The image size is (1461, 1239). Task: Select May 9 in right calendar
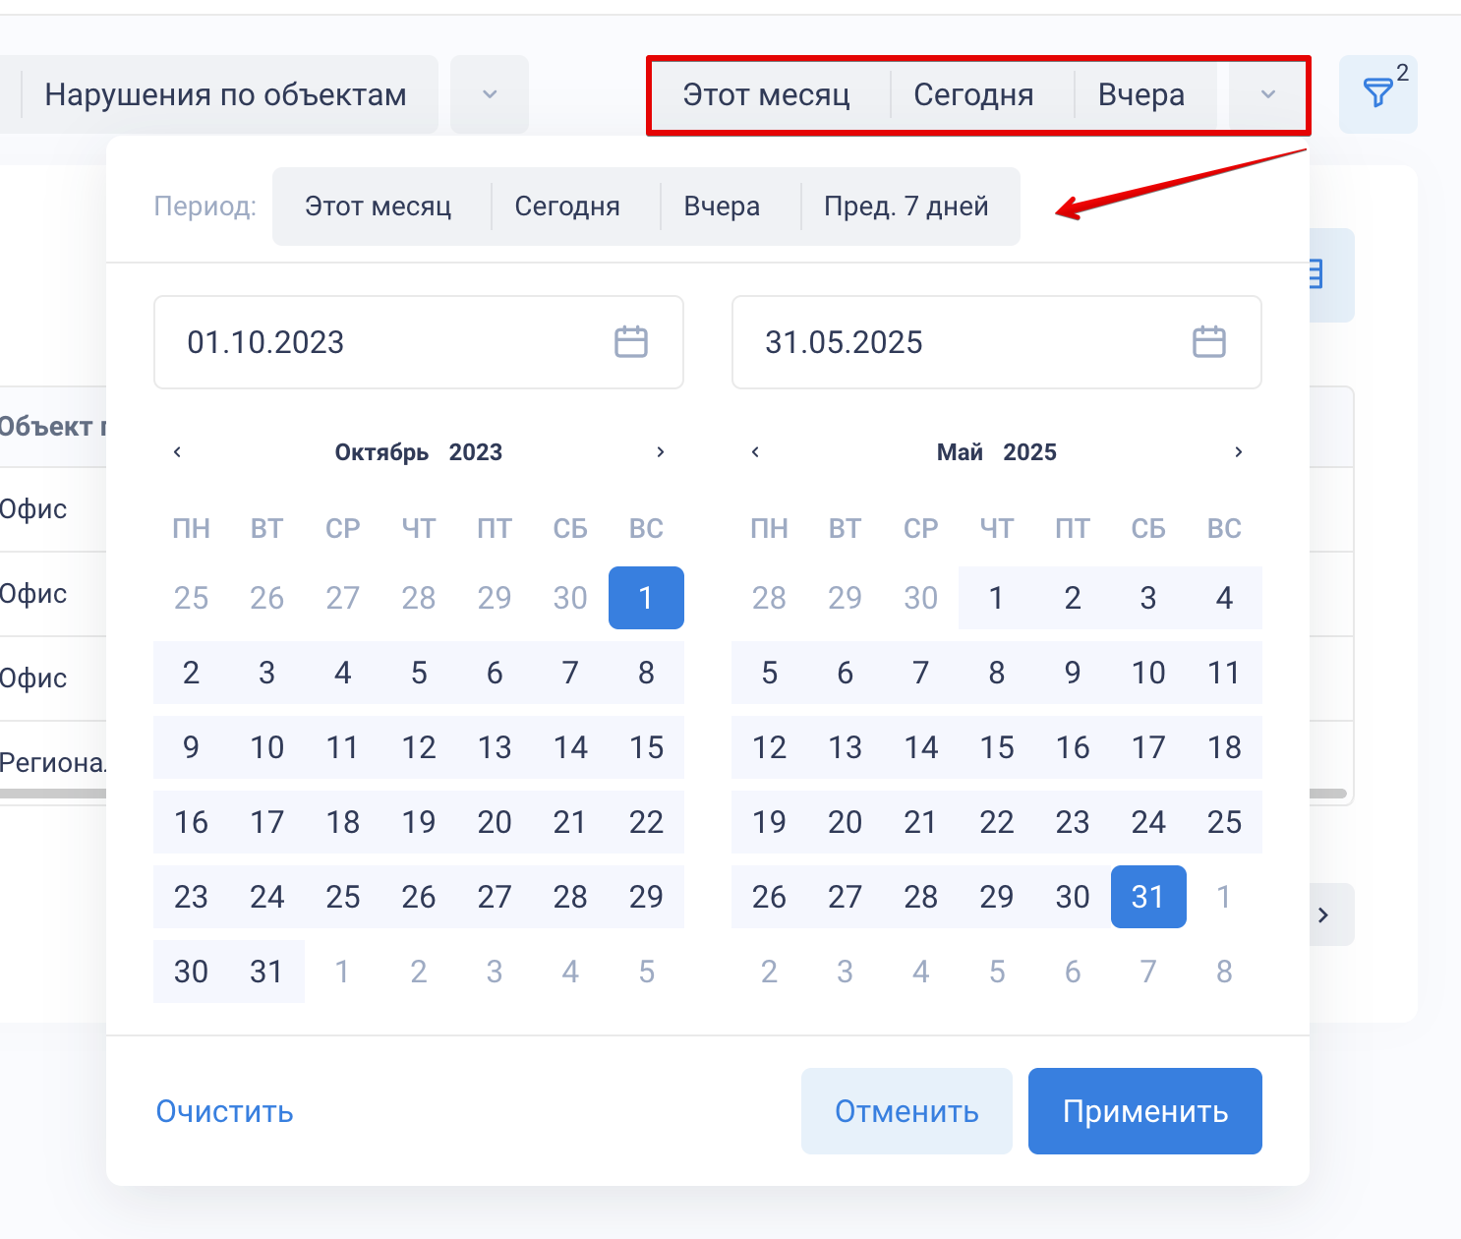coord(1073,673)
